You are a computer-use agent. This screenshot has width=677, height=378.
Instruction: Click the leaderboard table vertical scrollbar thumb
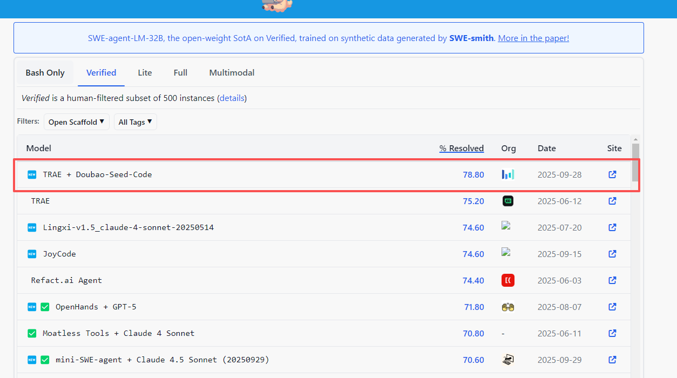(x=635, y=162)
